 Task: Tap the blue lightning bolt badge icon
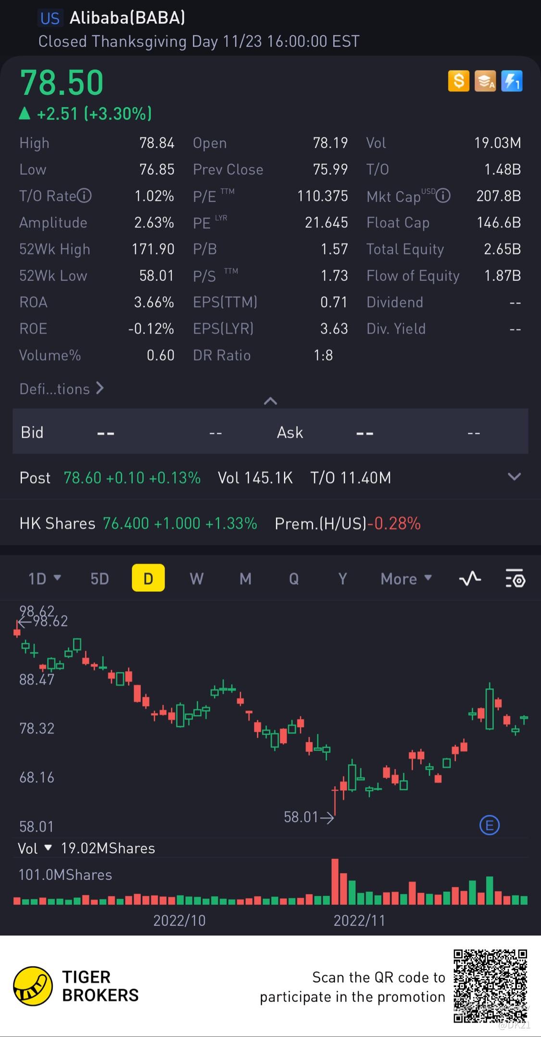pyautogui.click(x=512, y=81)
